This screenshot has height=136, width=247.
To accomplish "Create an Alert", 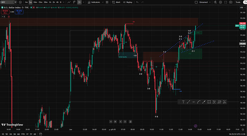I will (116, 2).
